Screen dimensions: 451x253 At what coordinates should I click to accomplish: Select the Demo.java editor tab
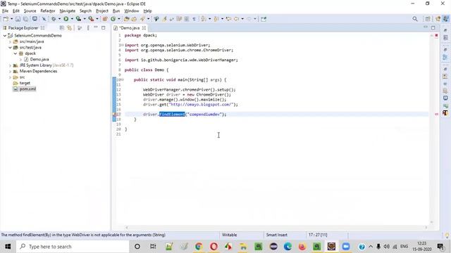129,28
